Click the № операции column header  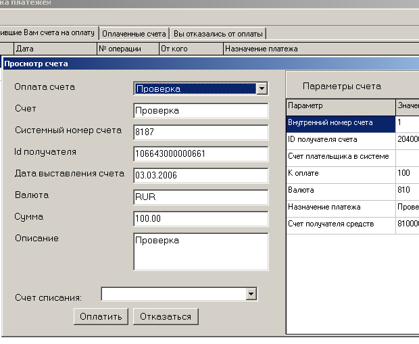click(127, 49)
